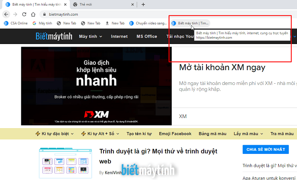Screen dimensions: 297x180
Task: Open the first New Tab bookmark with Chrome icon
Action: (x=66, y=23)
